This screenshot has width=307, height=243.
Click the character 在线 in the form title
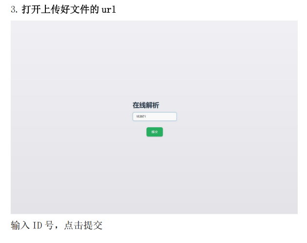(139, 105)
